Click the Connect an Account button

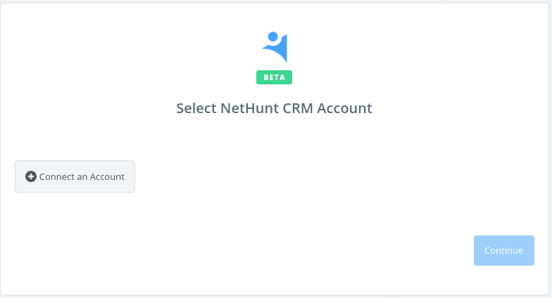coord(75,176)
